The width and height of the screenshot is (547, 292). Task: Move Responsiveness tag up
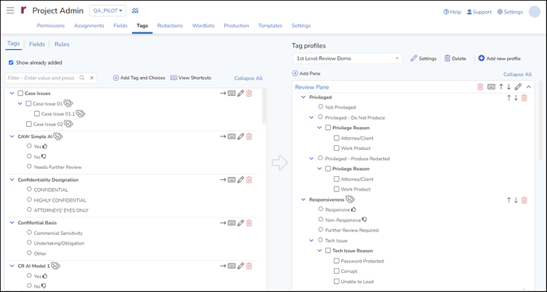[509, 200]
